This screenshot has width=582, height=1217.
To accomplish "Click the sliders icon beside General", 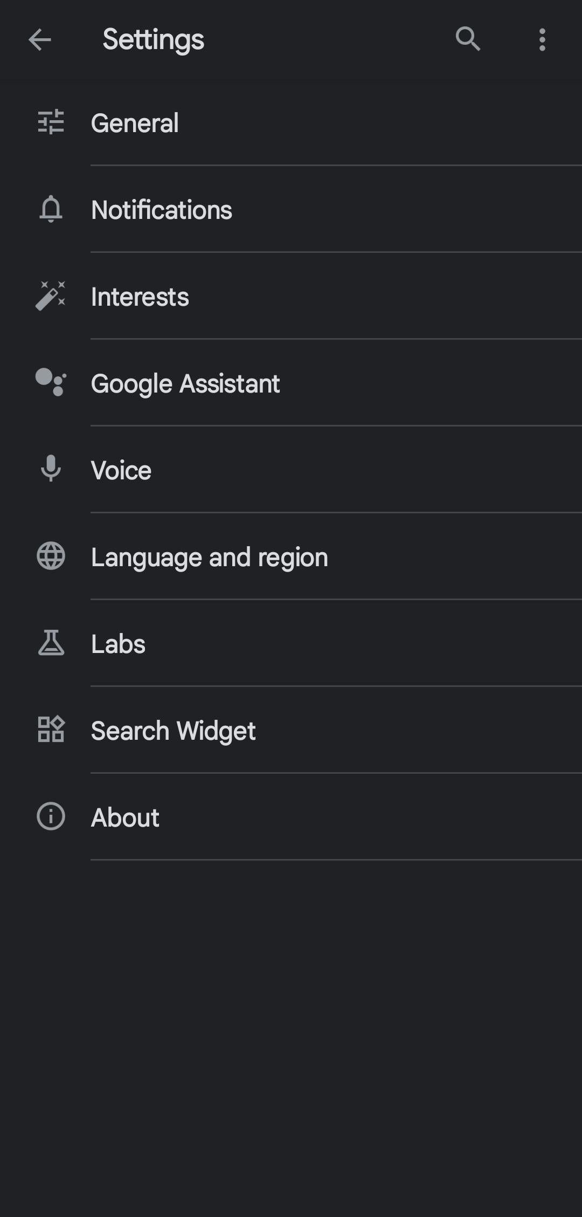I will tap(51, 122).
